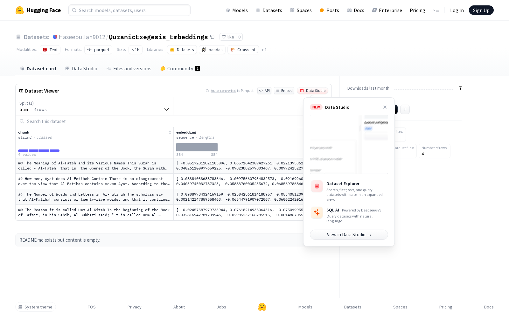Open the Text modality tag
Screen dimensions: 509x318
point(50,50)
